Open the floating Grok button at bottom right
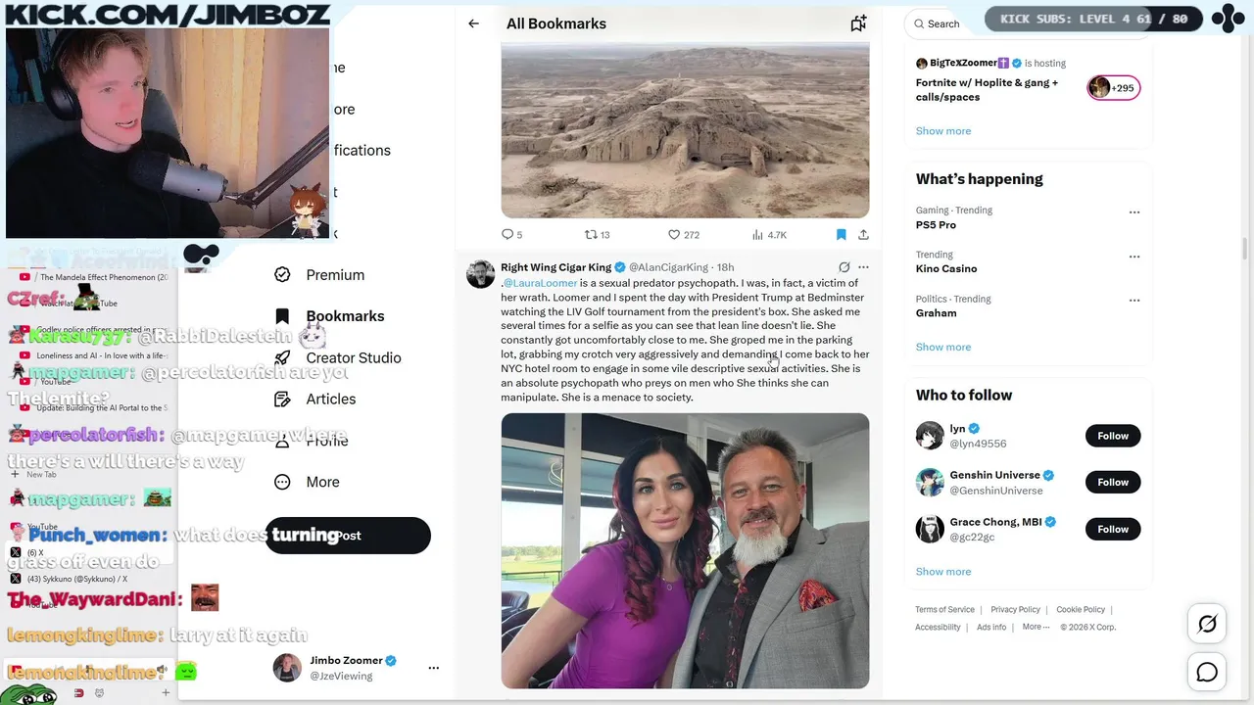 (x=1207, y=624)
